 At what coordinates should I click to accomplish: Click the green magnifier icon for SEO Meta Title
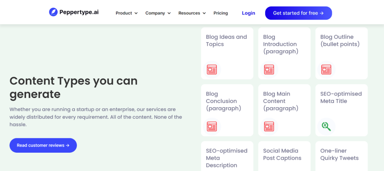[326, 127]
